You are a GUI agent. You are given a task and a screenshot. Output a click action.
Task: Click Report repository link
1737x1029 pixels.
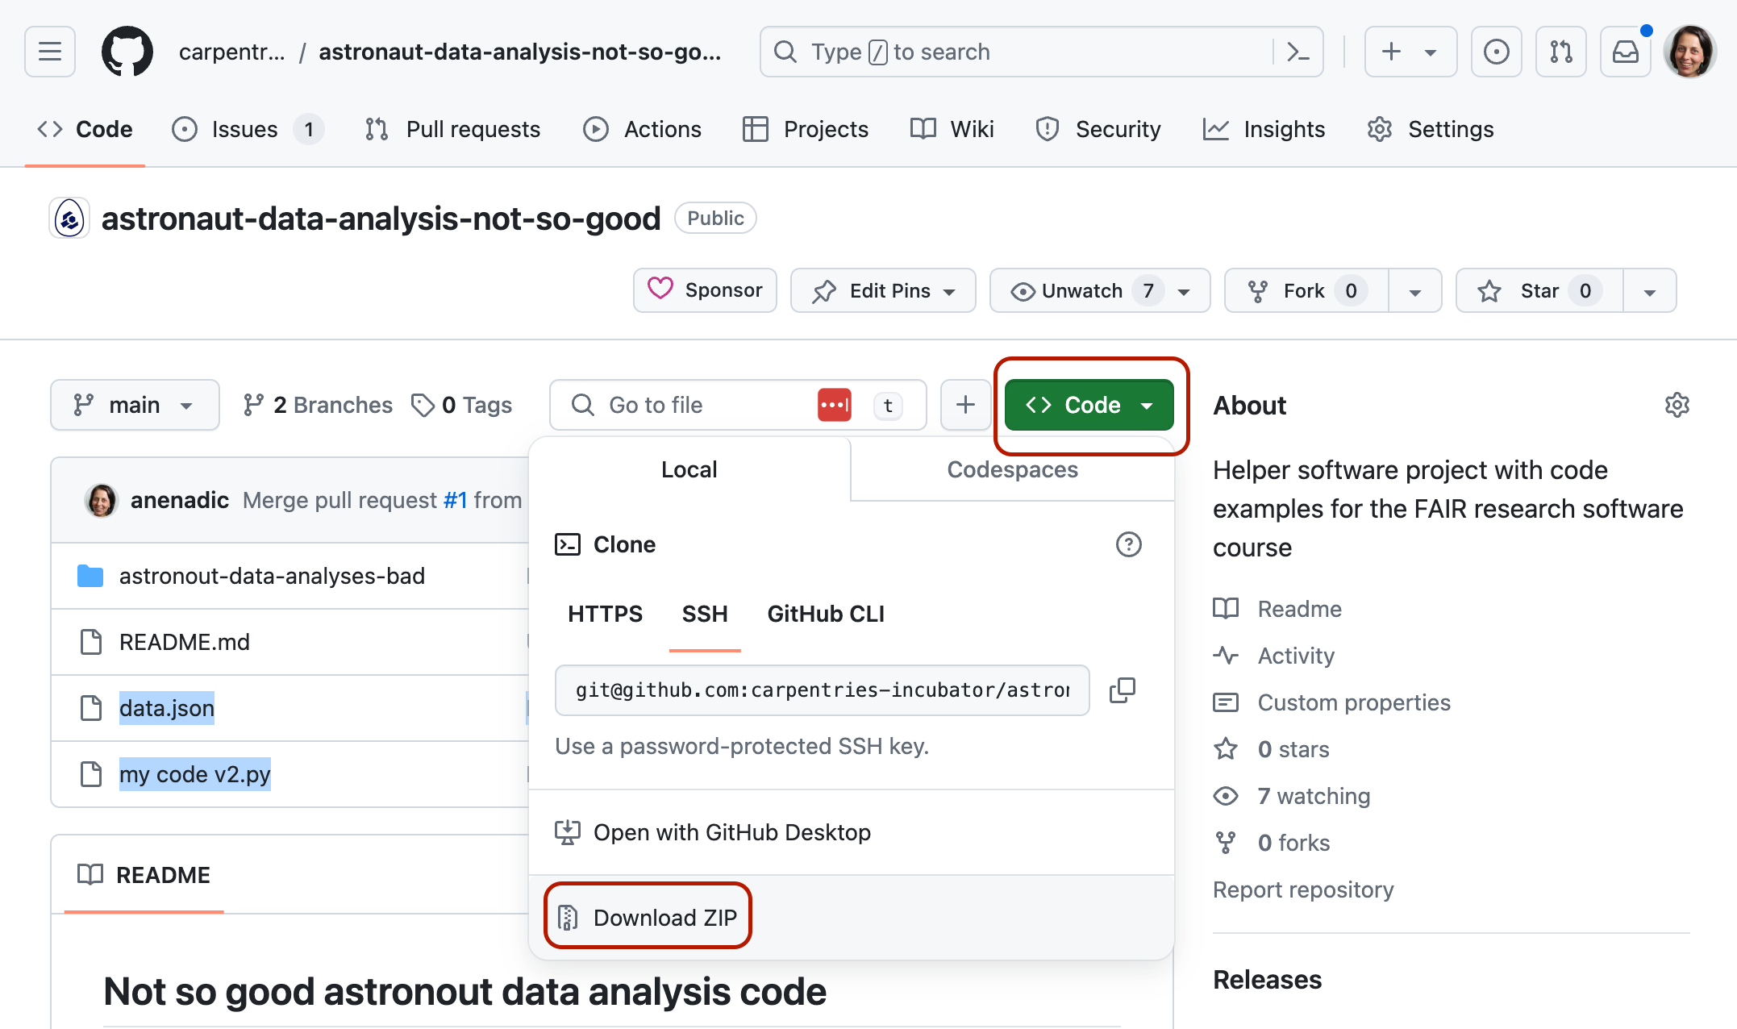pyautogui.click(x=1303, y=889)
